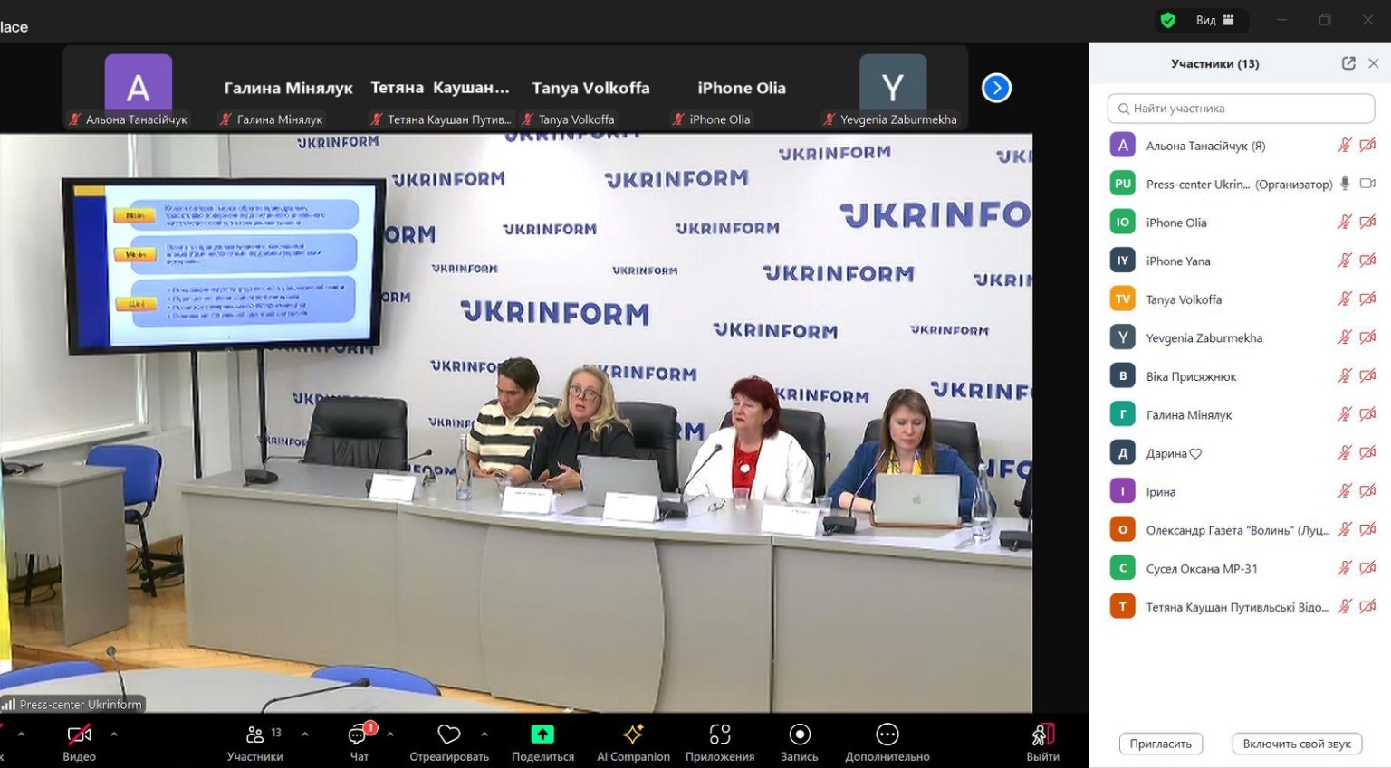Toggle microphone for Альона Танасійчук in list
Screen dimensions: 1391x768
1344,146
